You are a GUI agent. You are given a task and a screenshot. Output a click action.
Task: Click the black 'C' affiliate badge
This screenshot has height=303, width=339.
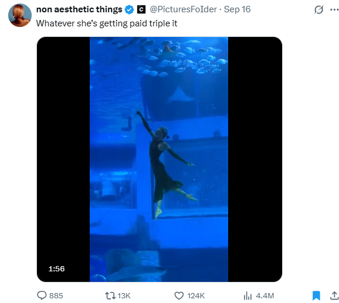(x=141, y=9)
